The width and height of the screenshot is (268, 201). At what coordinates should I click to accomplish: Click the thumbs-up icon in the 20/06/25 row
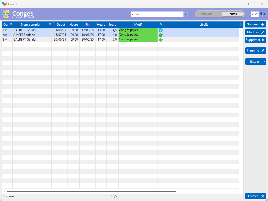[x=161, y=40]
